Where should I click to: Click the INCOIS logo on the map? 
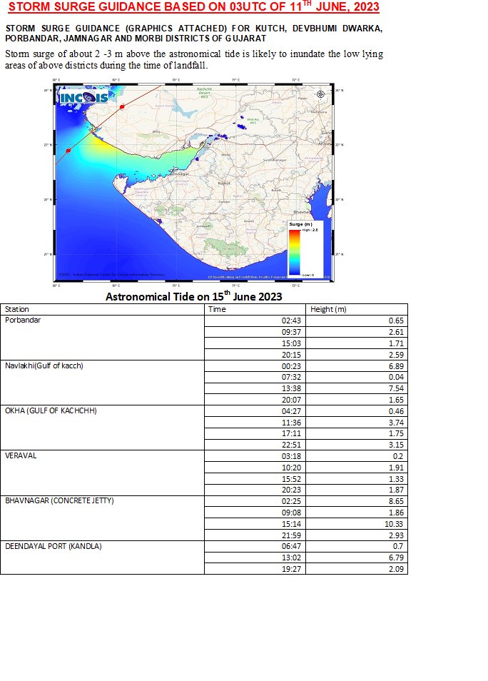pyautogui.click(x=83, y=98)
